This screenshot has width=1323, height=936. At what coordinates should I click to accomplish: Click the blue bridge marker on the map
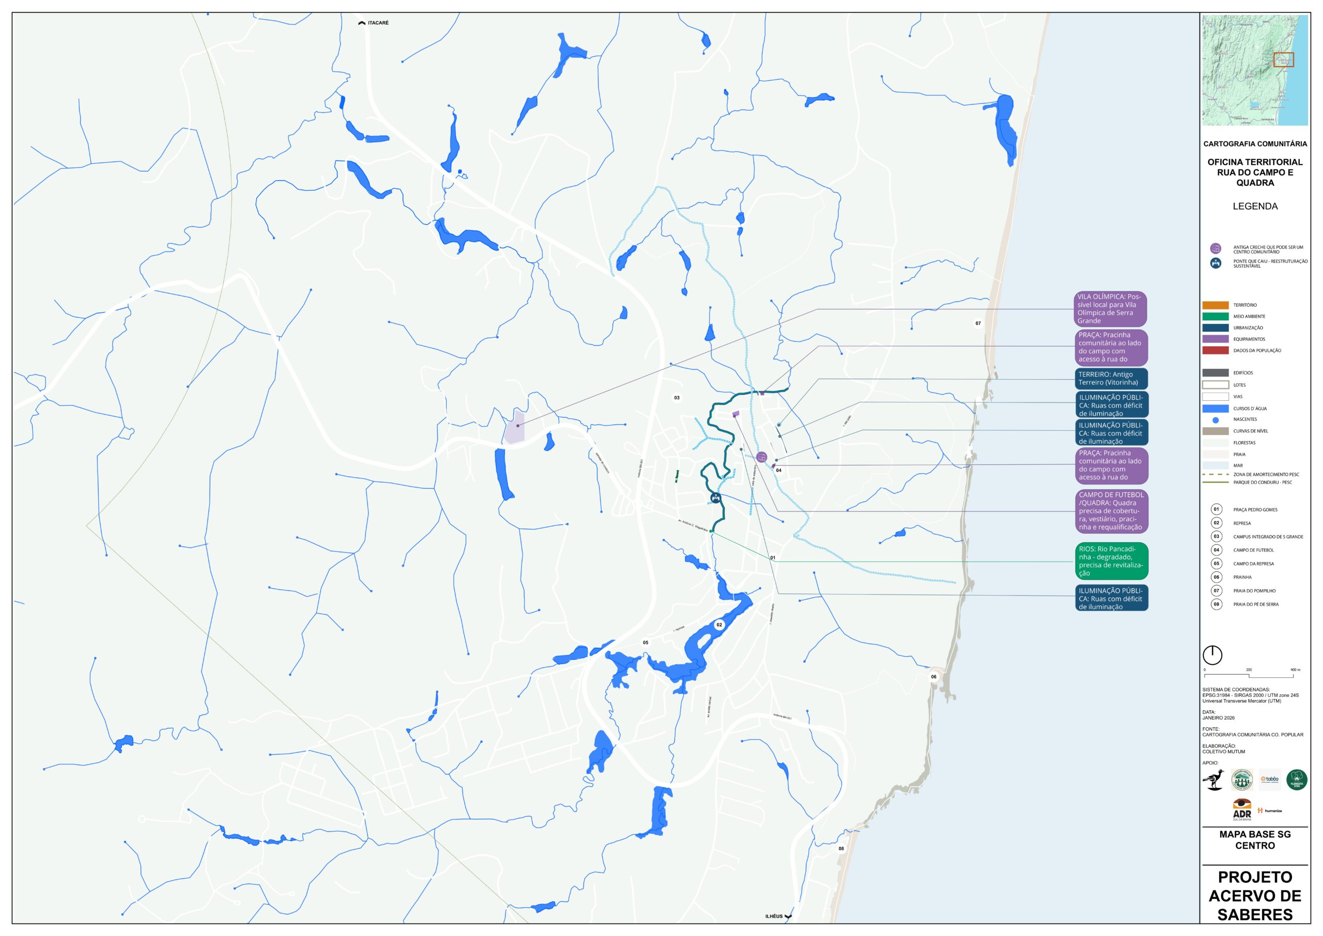click(715, 498)
